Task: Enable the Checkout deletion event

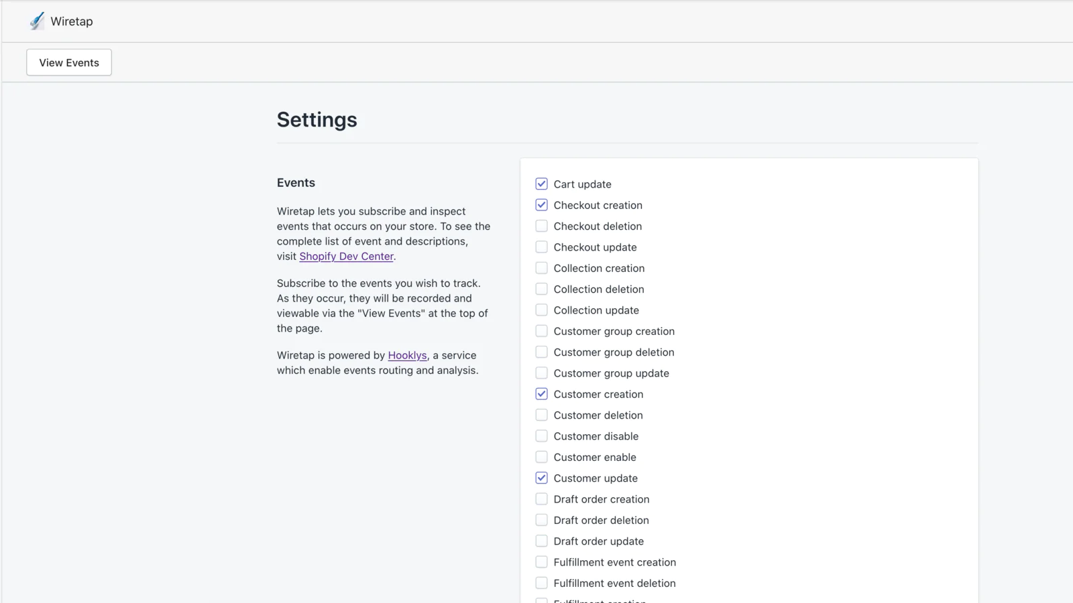Action: click(541, 226)
